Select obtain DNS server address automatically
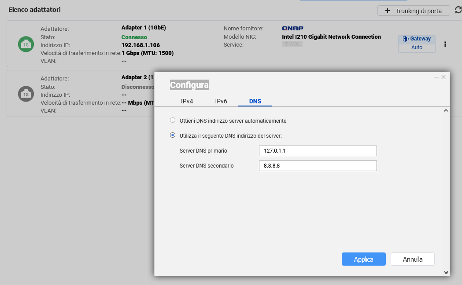 click(x=173, y=121)
